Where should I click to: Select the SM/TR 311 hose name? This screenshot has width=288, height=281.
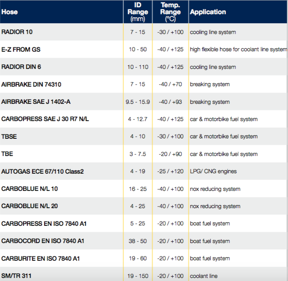[16, 275]
